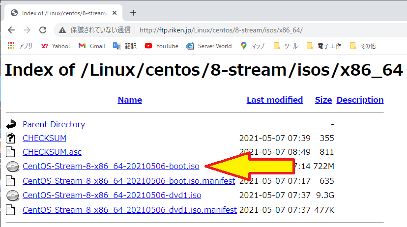
Task: Open the Parent Directory link
Action: [x=54, y=124]
